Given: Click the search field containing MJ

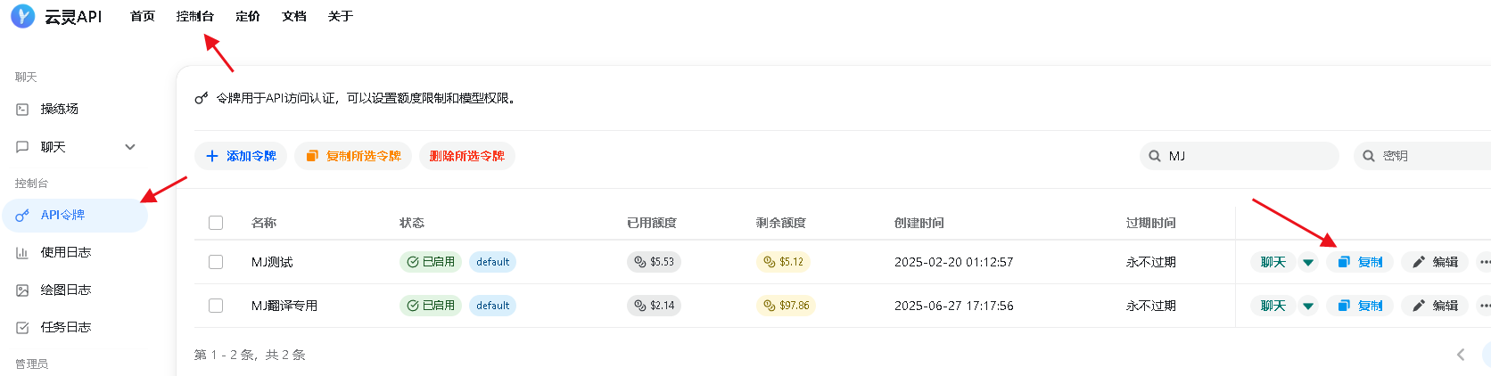Looking at the screenshot, I should (x=1240, y=156).
